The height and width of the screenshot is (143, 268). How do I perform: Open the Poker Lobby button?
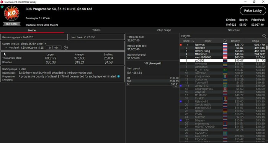coord(253,11)
